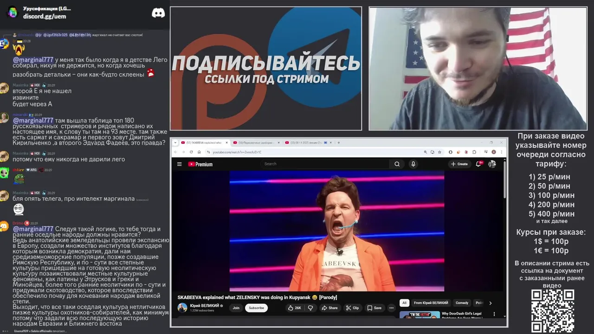
Task: Click message 'потому что ему никогда не дарили лего'
Action: (x=69, y=159)
